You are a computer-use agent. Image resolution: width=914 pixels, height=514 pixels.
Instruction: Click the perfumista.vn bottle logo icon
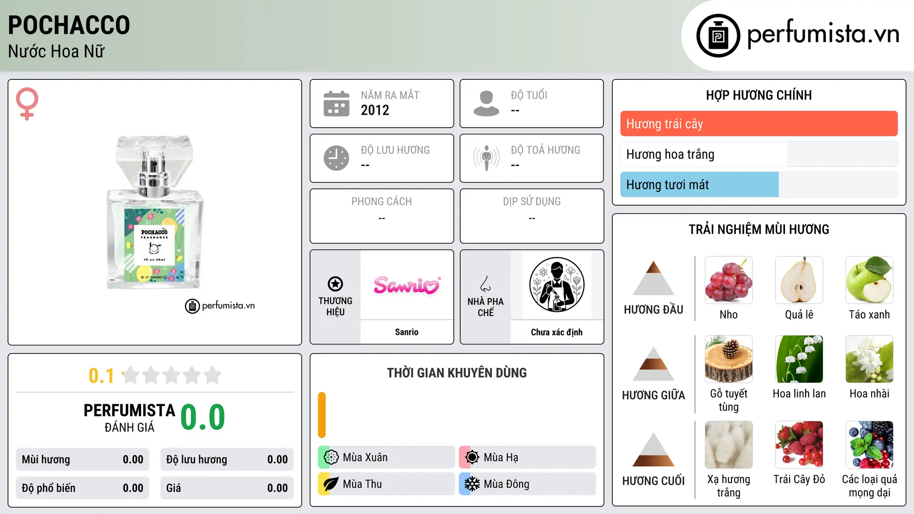(x=718, y=36)
